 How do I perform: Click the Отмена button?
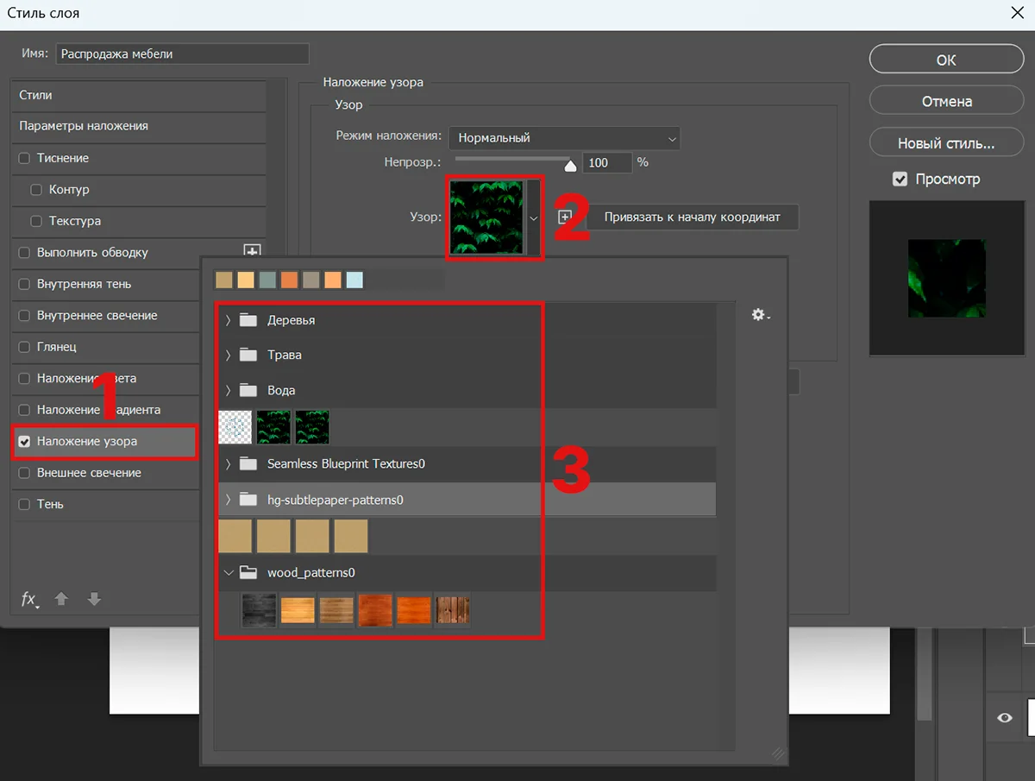[x=946, y=101]
